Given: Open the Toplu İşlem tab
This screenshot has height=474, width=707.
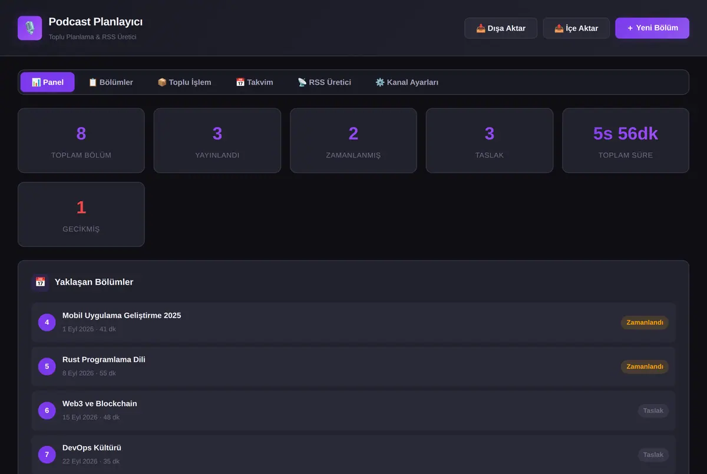Looking at the screenshot, I should pos(184,82).
